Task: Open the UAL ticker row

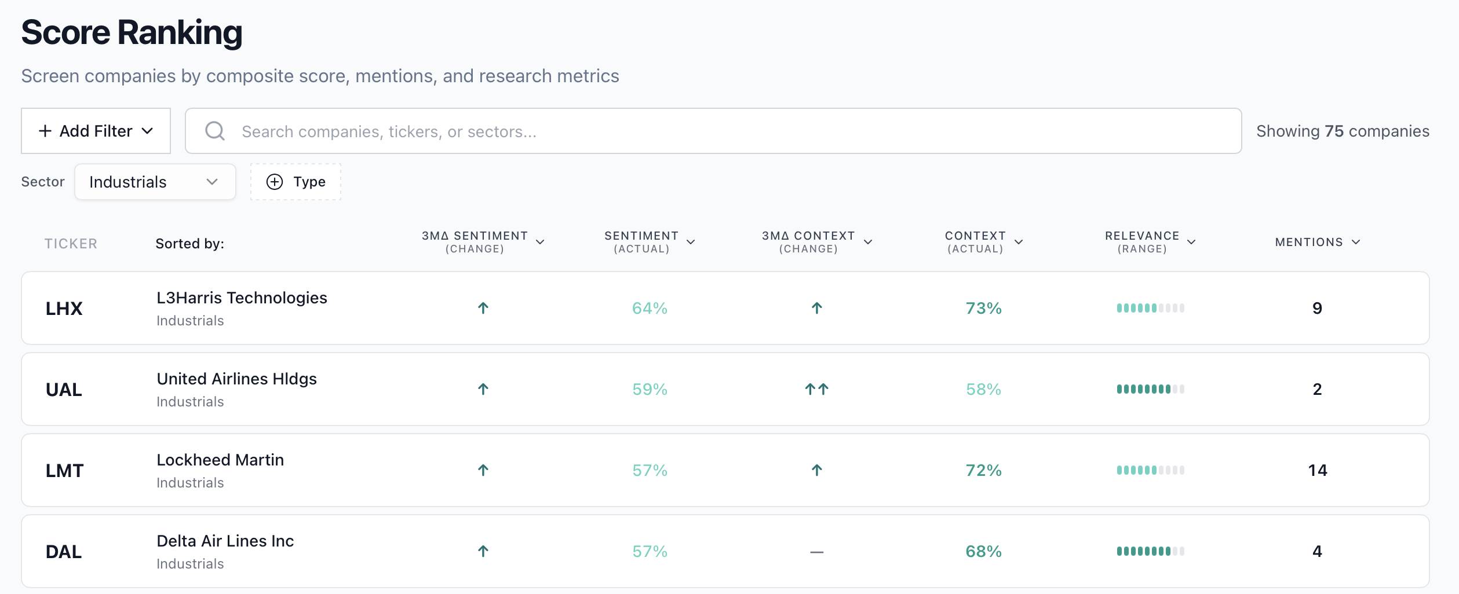Action: coord(725,389)
